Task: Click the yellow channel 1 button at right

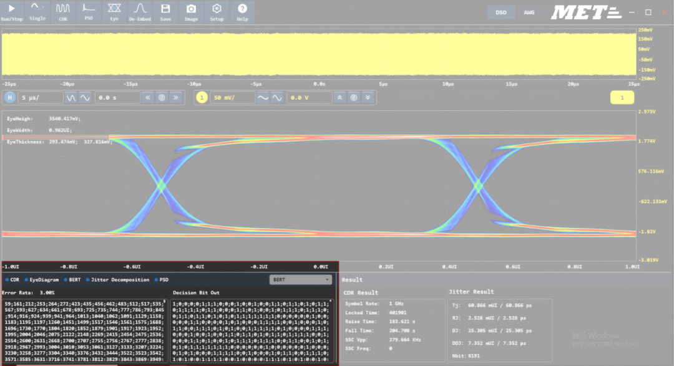Action: point(622,97)
